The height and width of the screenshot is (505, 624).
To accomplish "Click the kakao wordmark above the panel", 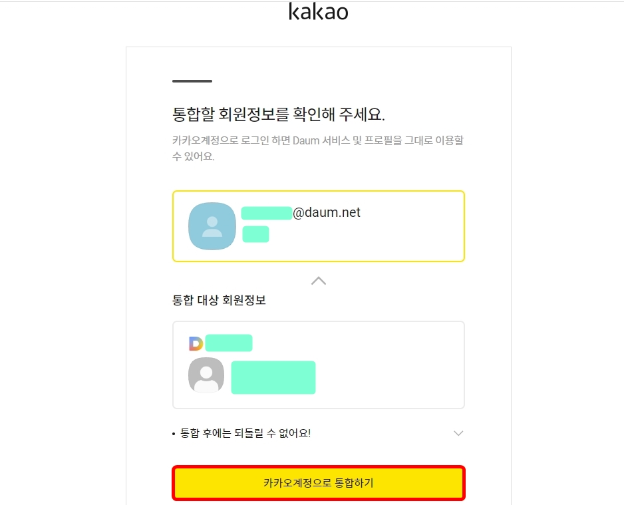I will pyautogui.click(x=318, y=11).
